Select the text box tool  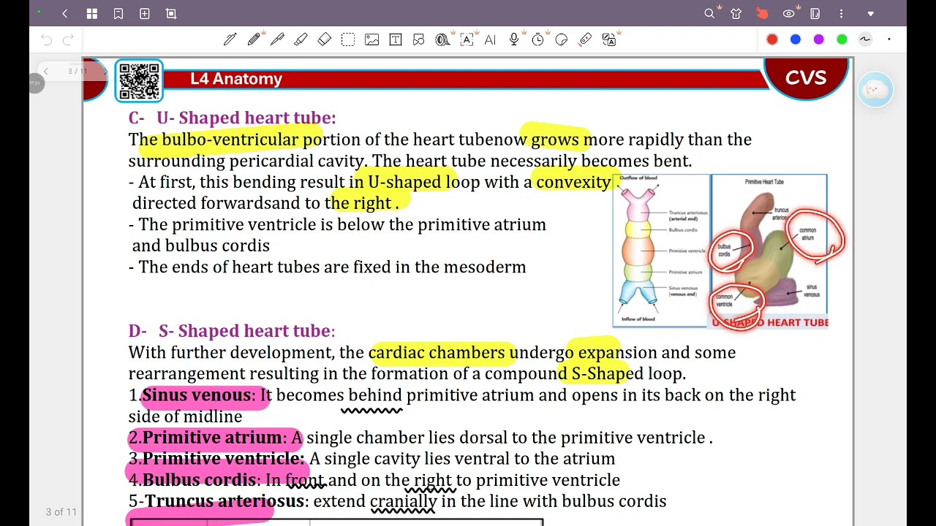396,39
